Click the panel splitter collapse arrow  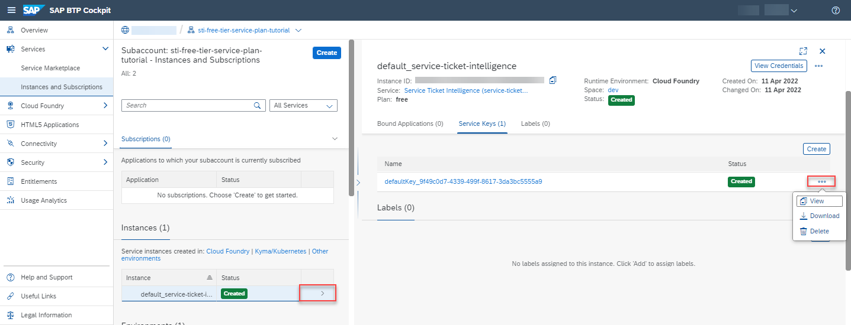[358, 183]
